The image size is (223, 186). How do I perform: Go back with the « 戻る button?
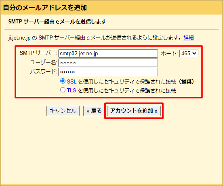[94, 111]
